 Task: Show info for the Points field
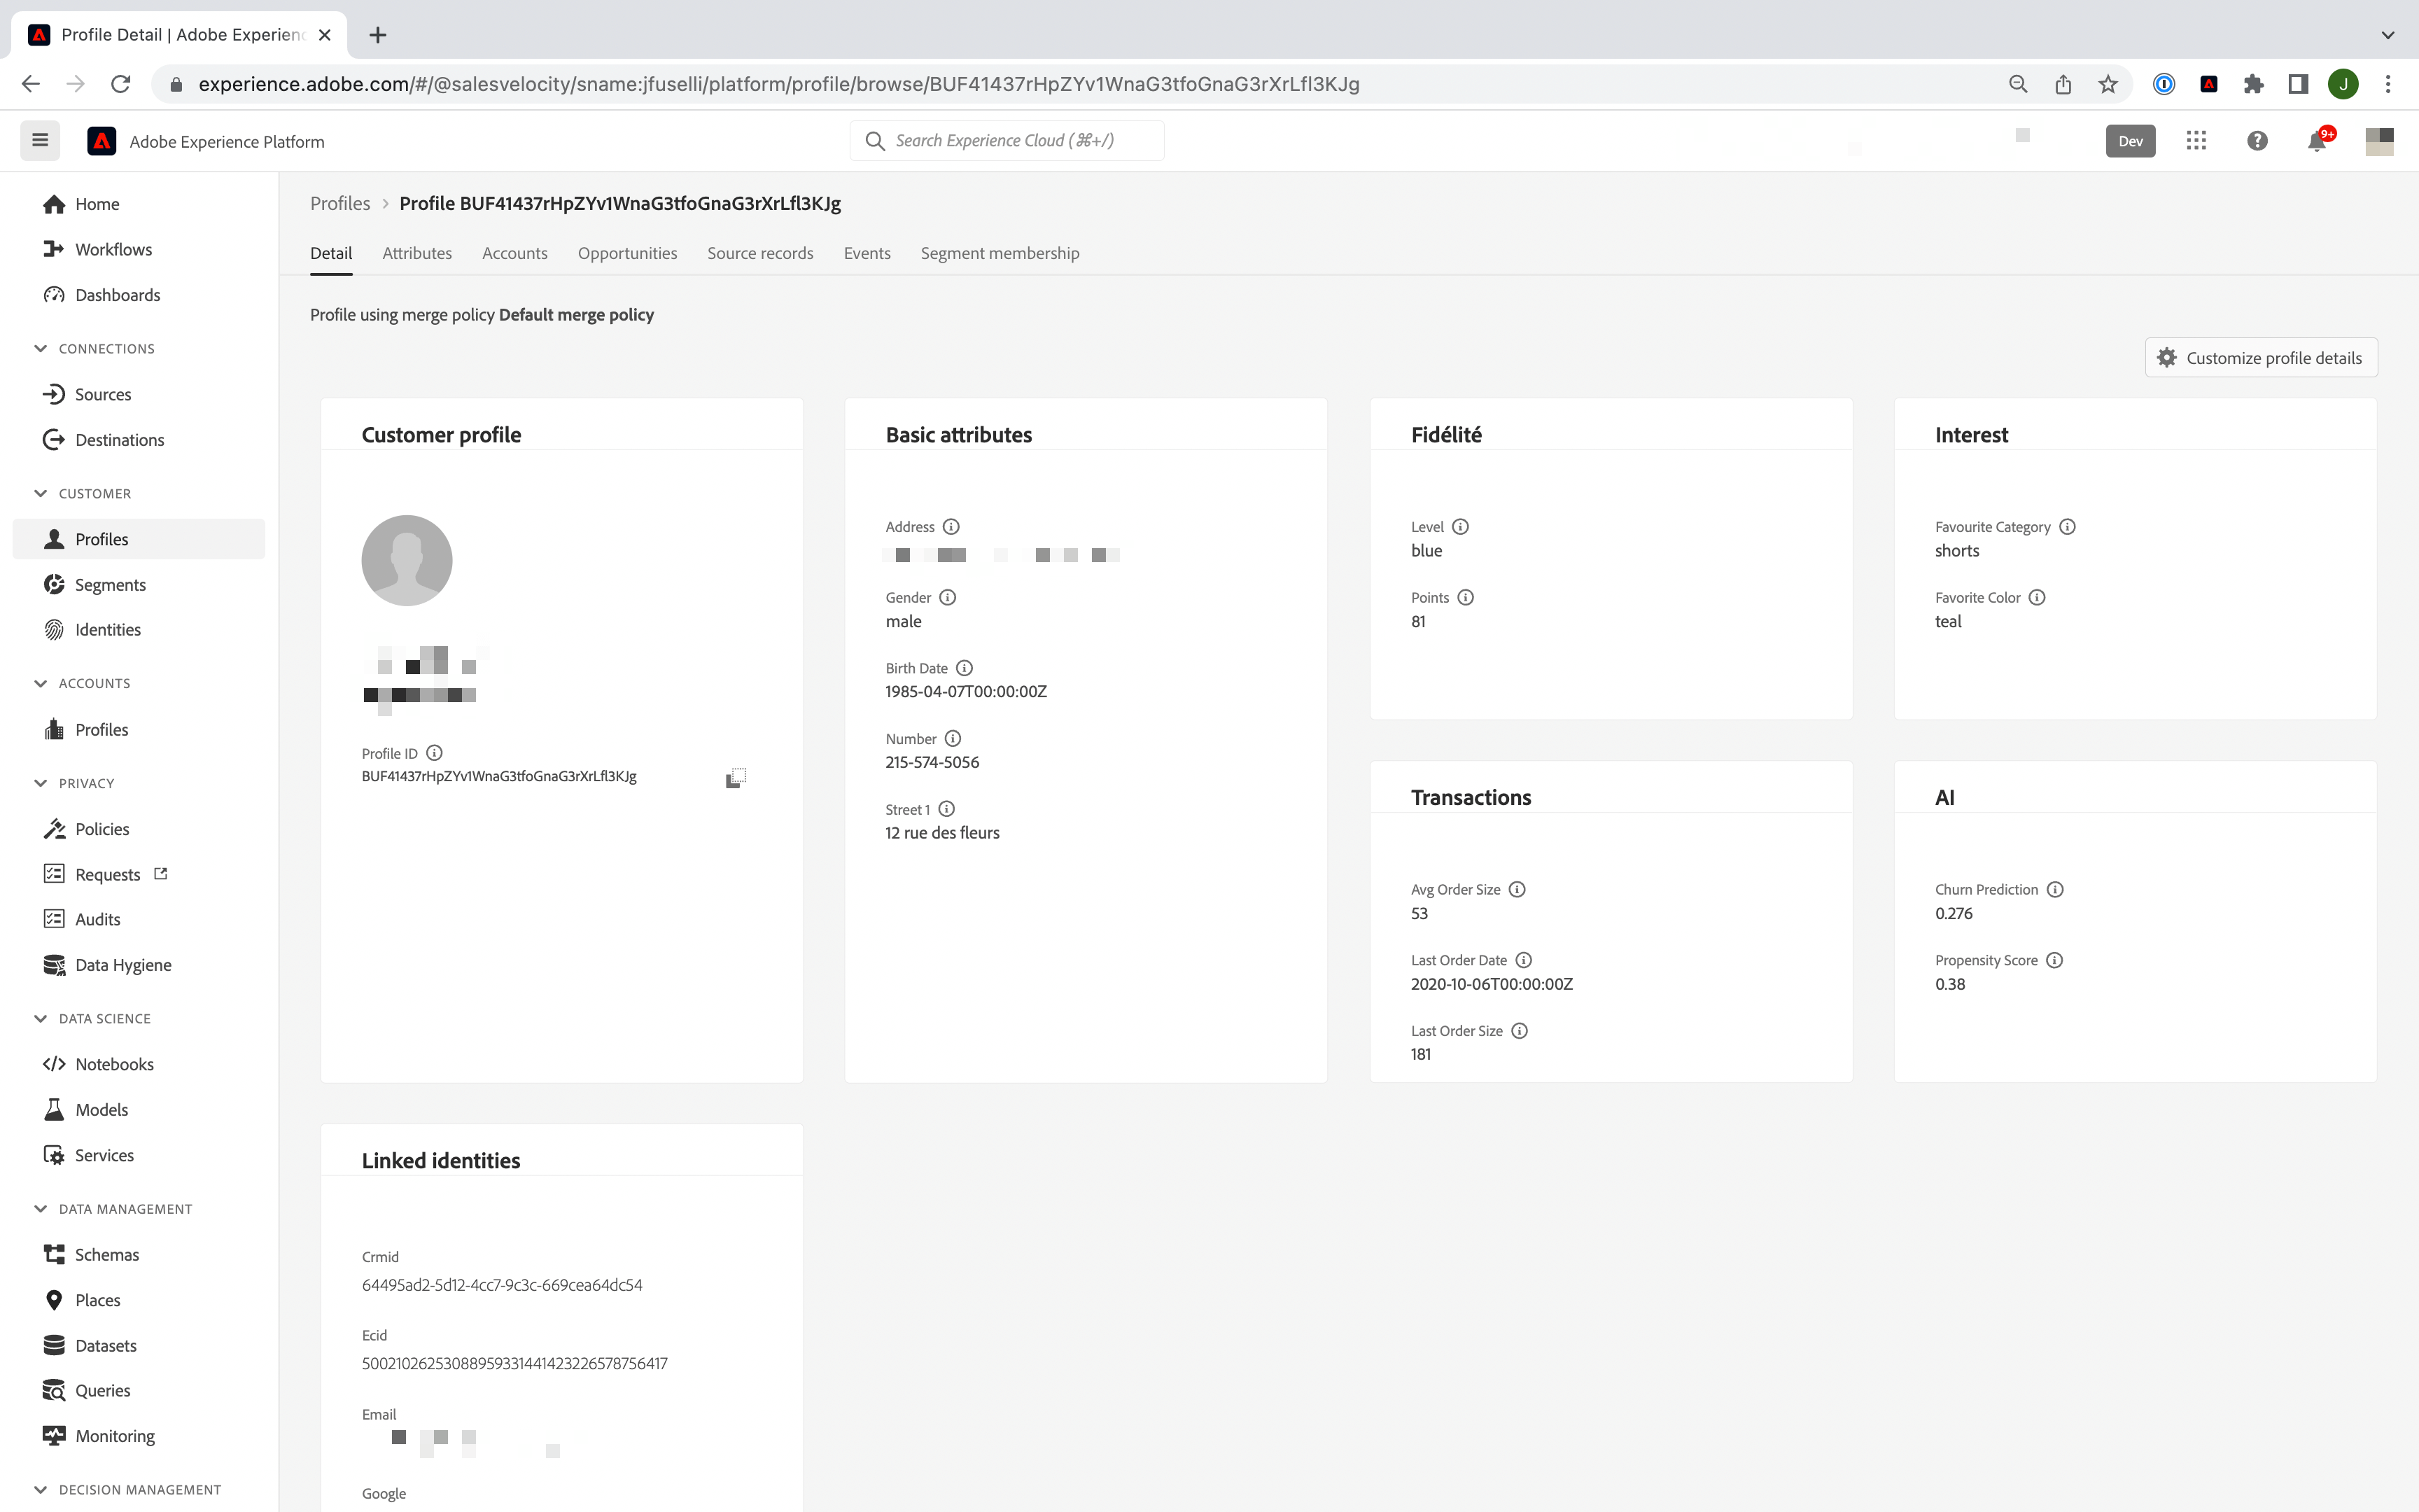1466,597
